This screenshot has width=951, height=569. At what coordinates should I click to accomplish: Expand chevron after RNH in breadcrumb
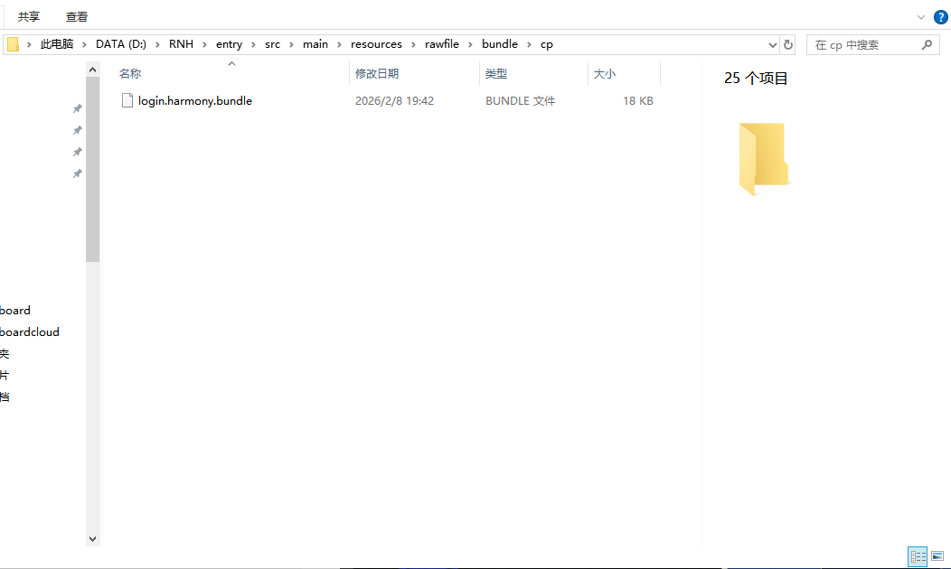tap(204, 45)
